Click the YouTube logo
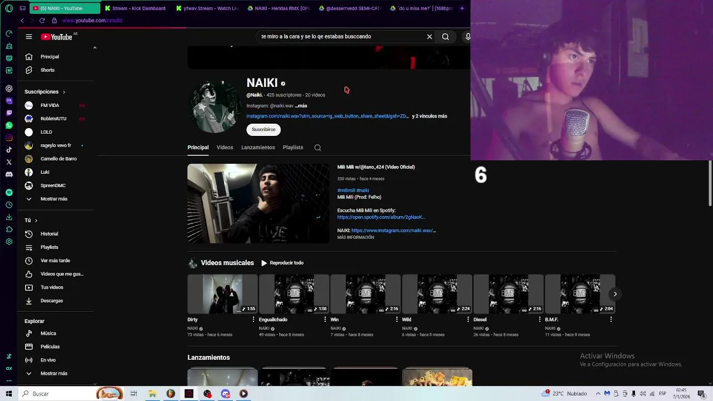This screenshot has height=401, width=713. (57, 37)
